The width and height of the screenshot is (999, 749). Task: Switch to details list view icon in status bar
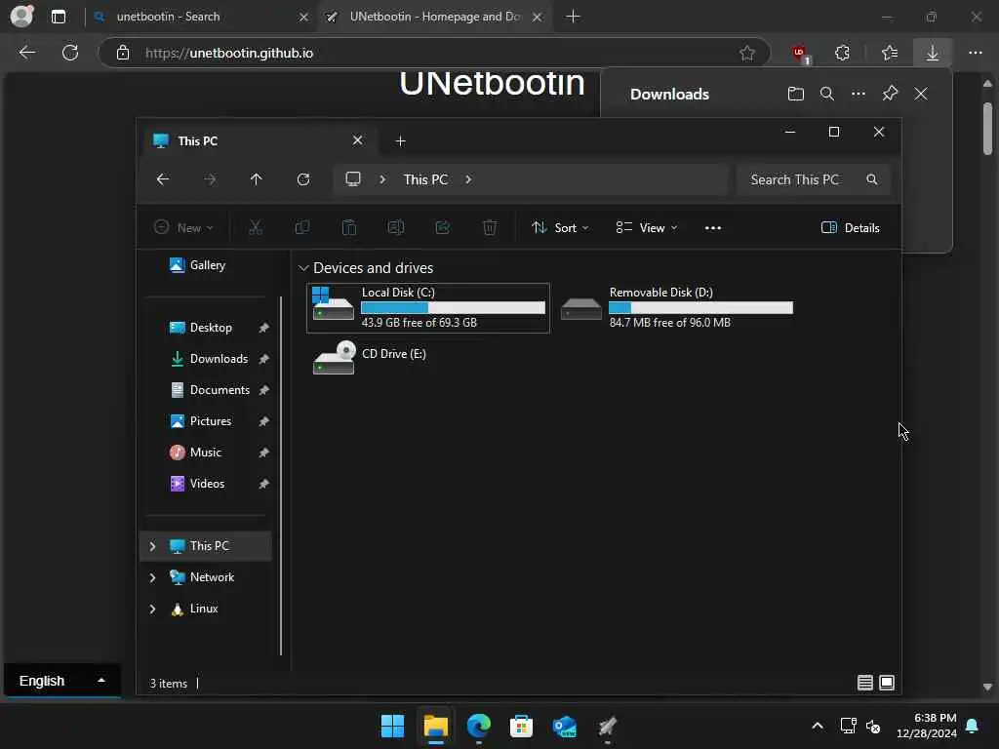click(864, 683)
